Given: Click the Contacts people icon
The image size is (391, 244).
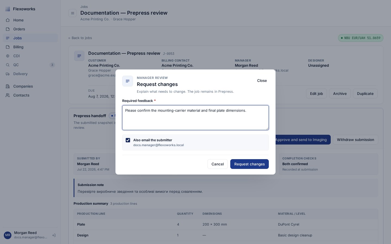Looking at the screenshot, I should 8,95.
